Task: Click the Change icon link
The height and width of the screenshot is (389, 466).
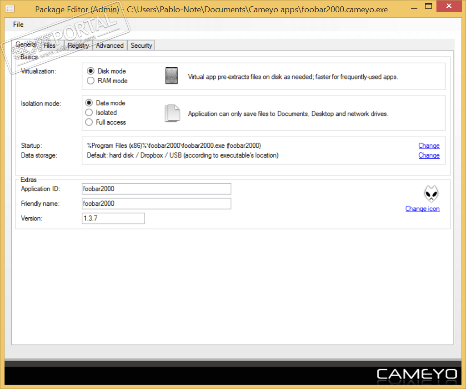Action: click(x=422, y=209)
